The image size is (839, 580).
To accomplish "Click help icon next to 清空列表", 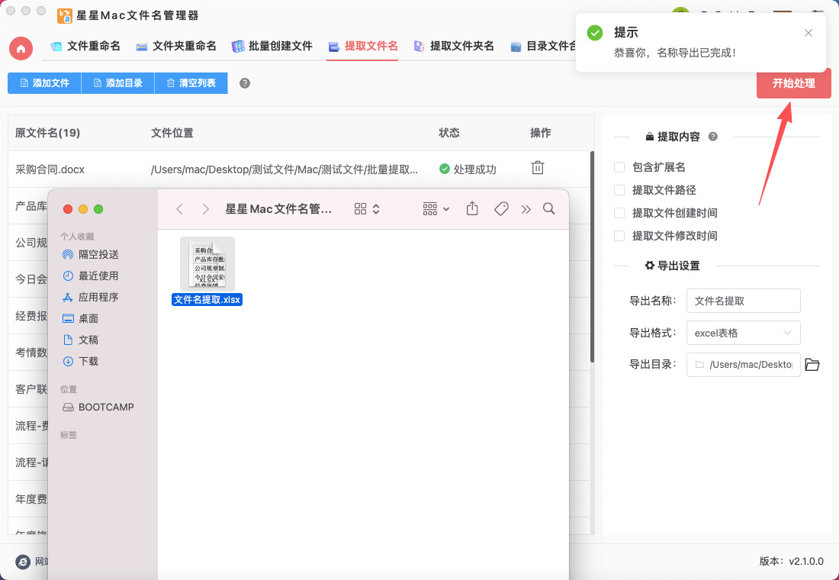I will pyautogui.click(x=245, y=83).
